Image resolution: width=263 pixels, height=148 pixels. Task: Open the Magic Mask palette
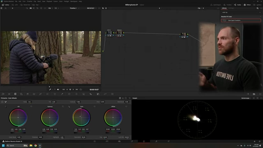click(x=83, y=94)
